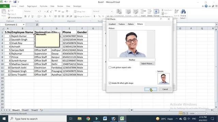
Task: Uncheck Rotate fill effect with shape
Action: (110, 83)
